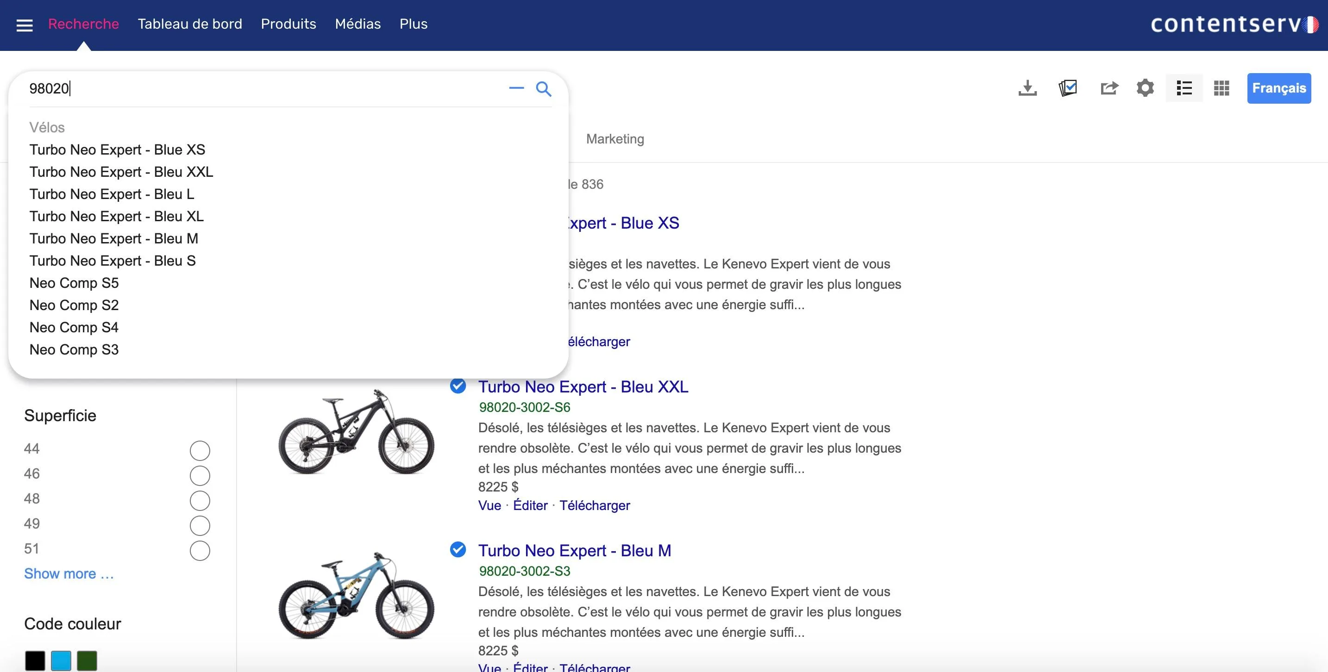The width and height of the screenshot is (1328, 672).
Task: Click the download toolbar icon
Action: 1027,88
